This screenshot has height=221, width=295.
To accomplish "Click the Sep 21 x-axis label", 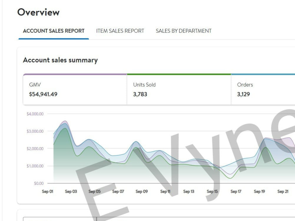I will [x=283, y=192].
